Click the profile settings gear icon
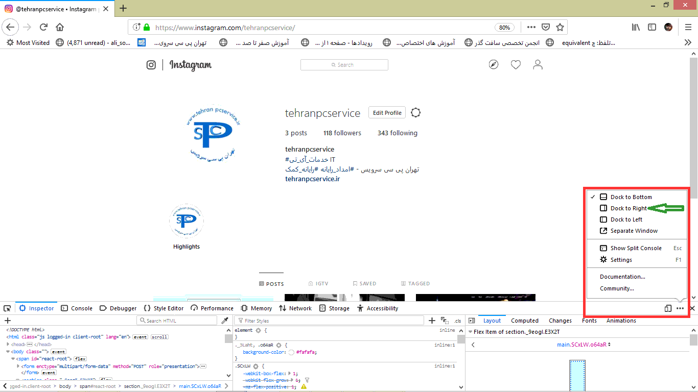The width and height of the screenshot is (698, 392). point(416,113)
